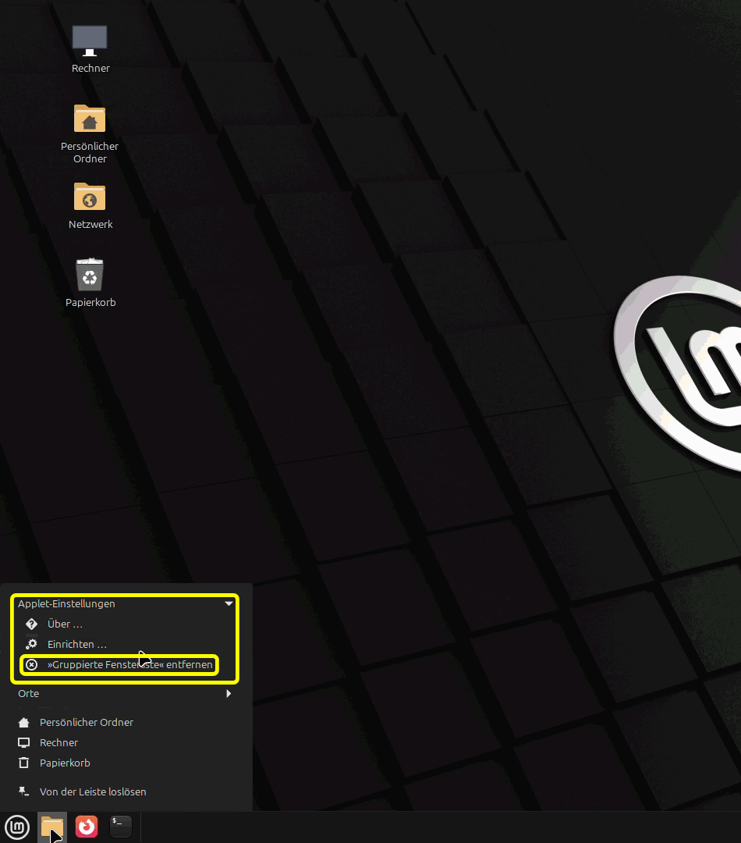Click the arrow next to Applet-Einstellungen
The width and height of the screenshot is (741, 843).
[x=229, y=603]
